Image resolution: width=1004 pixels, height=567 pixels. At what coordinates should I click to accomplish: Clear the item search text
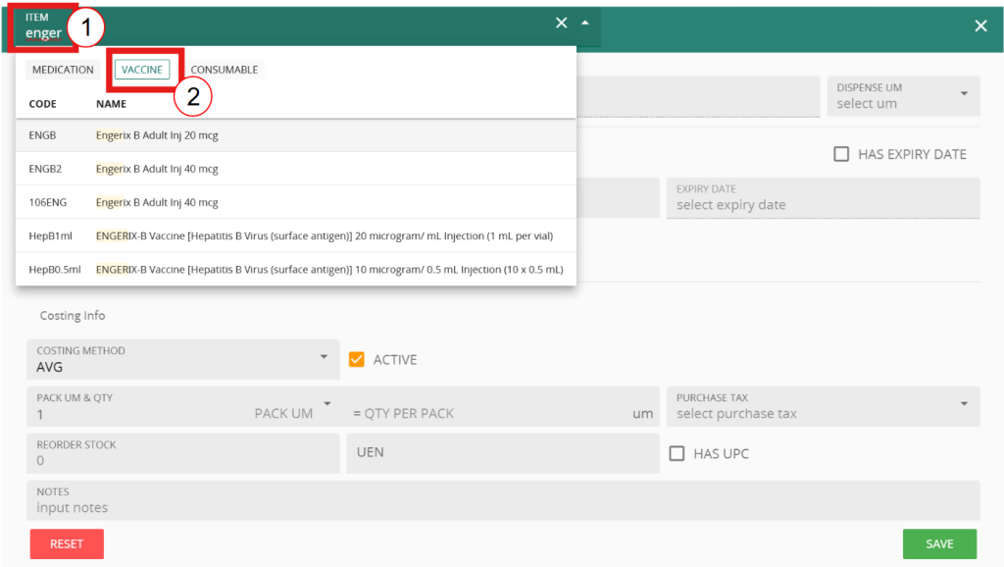pos(561,24)
